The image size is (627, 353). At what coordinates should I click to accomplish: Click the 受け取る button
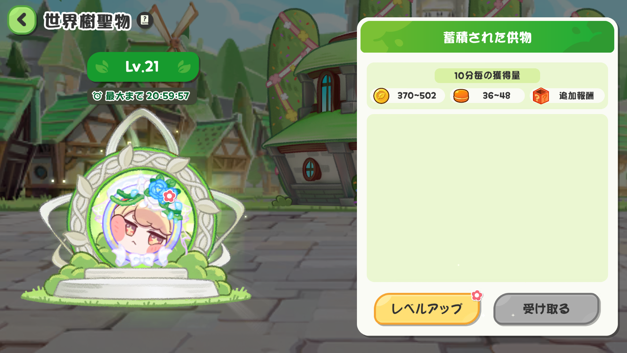[x=546, y=309]
